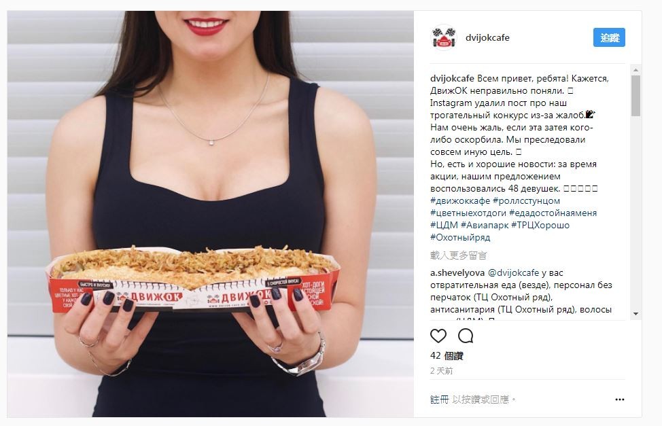Open the #Охотныйряд hashtag
This screenshot has width=662, height=426.
(460, 237)
